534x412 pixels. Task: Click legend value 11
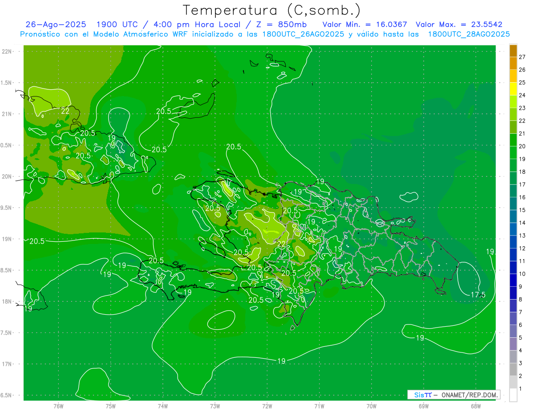pos(522,261)
